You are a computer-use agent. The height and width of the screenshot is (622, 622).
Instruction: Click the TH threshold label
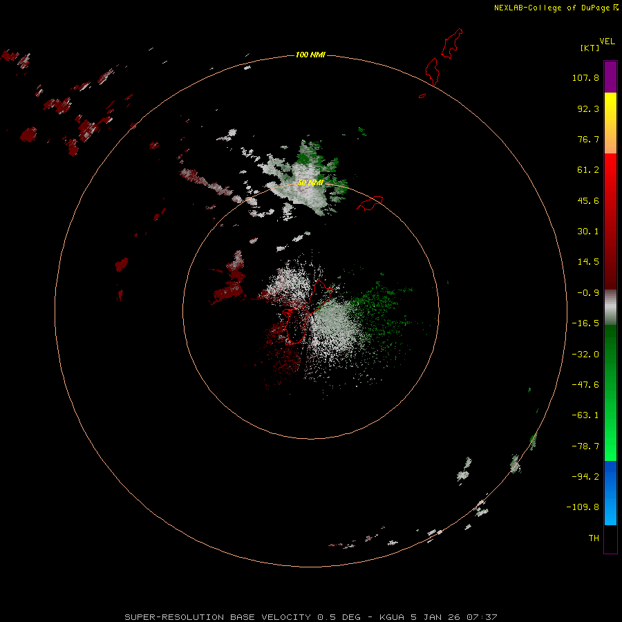594,538
